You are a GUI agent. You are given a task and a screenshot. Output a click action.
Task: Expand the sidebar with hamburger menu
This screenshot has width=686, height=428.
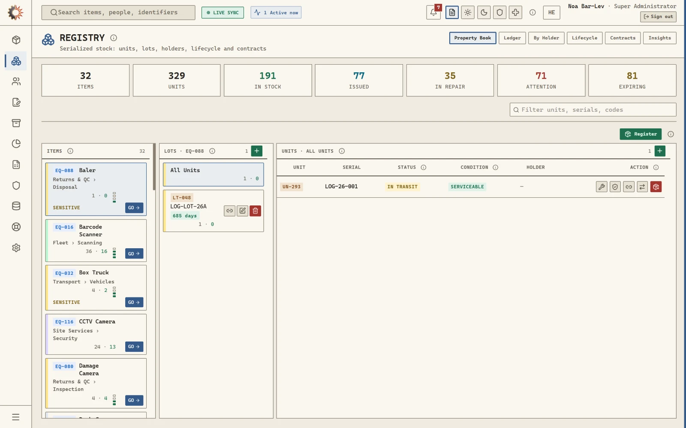tap(16, 417)
